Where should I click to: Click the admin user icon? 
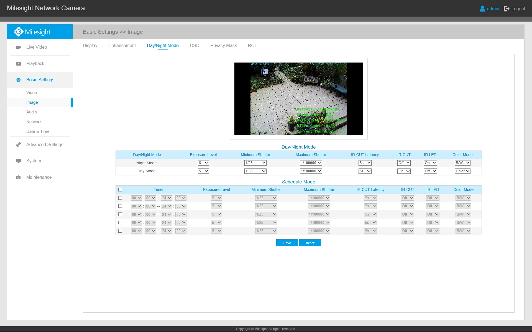pyautogui.click(x=482, y=9)
